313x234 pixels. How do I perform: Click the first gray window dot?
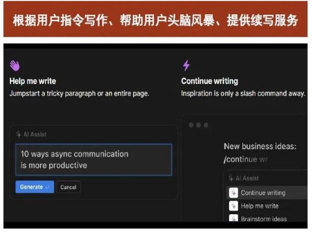(x=191, y=125)
